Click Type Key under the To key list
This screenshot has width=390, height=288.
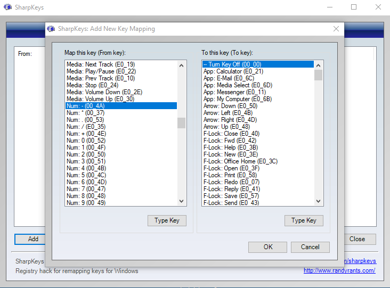pos(304,220)
